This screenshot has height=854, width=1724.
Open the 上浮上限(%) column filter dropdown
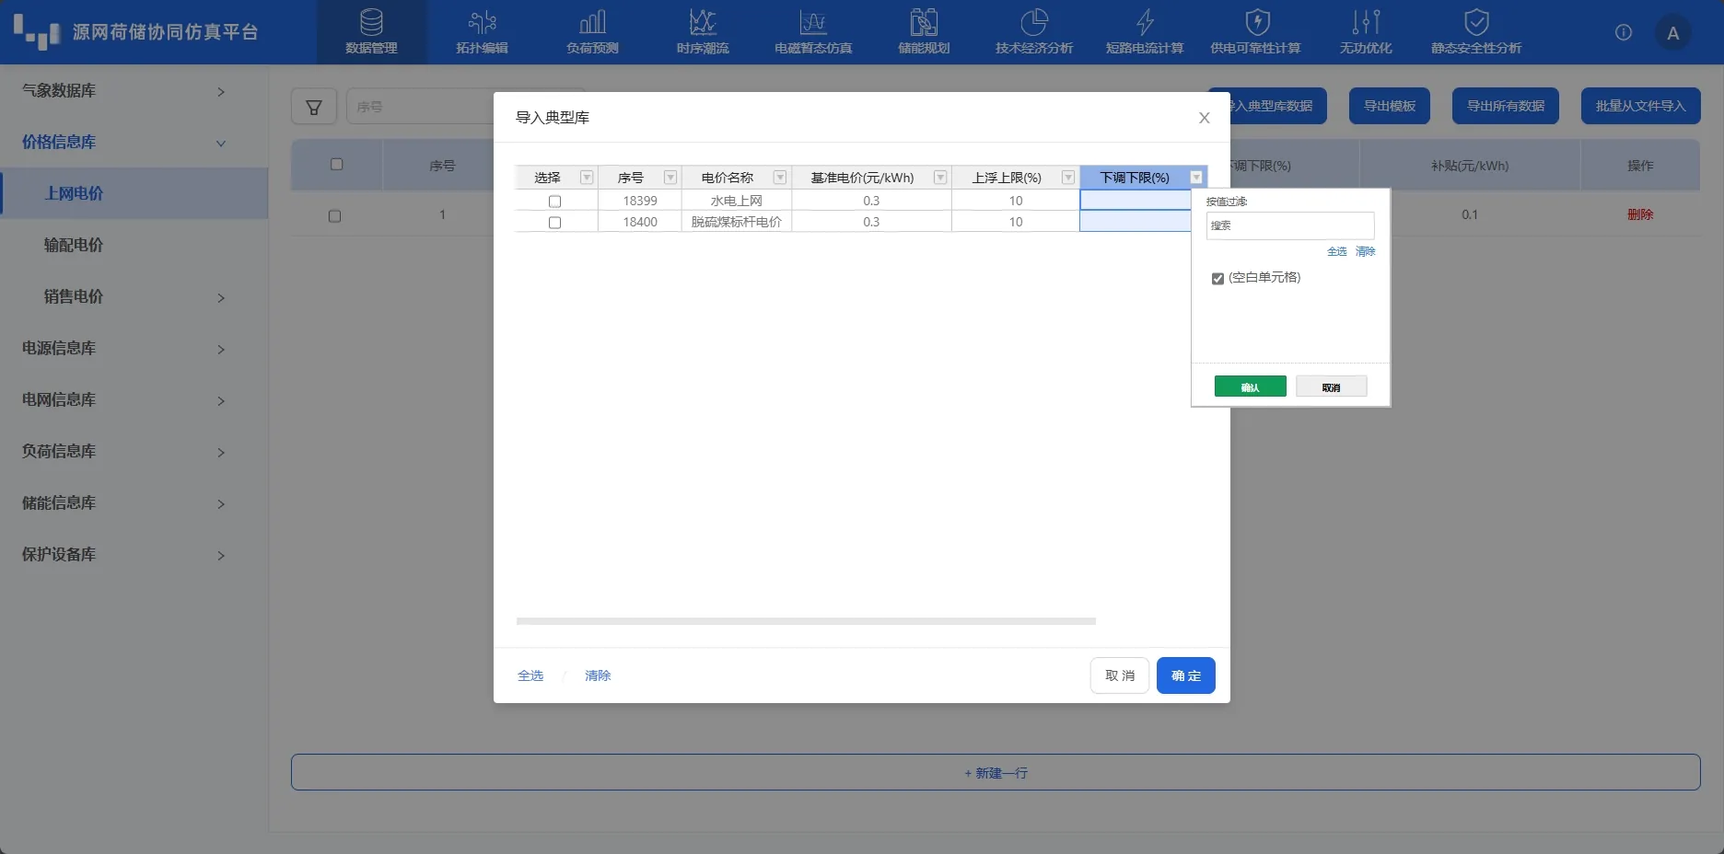(1068, 178)
